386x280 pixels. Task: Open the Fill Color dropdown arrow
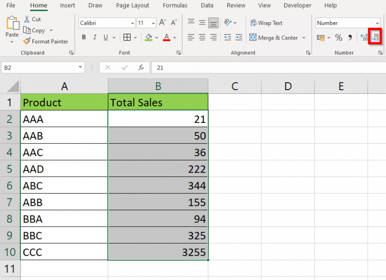point(156,37)
